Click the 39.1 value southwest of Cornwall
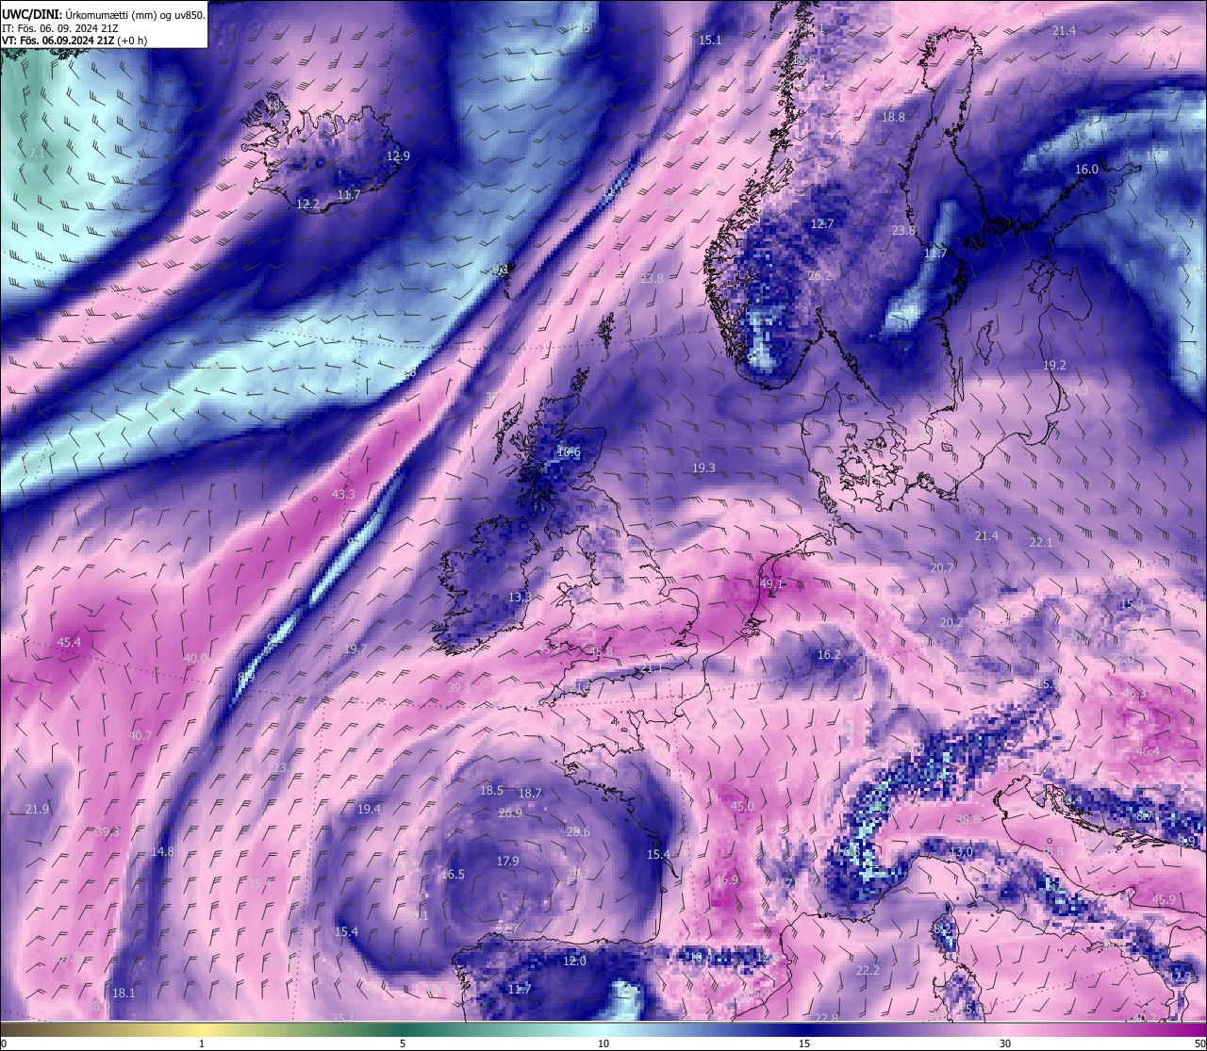Screen dimensions: 1207x1051 (x=459, y=688)
